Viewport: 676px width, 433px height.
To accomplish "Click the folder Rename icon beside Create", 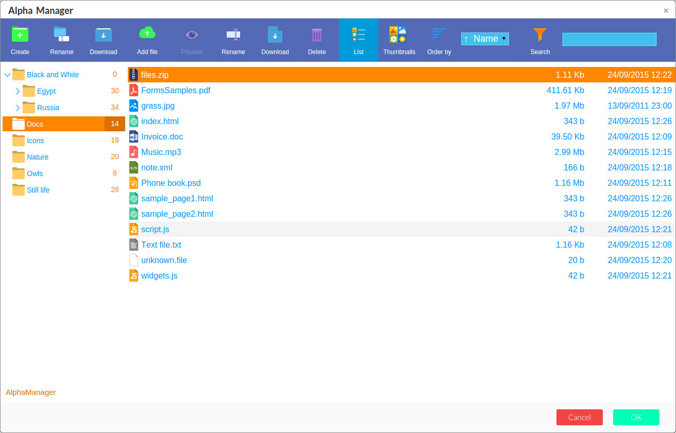I will 61,35.
